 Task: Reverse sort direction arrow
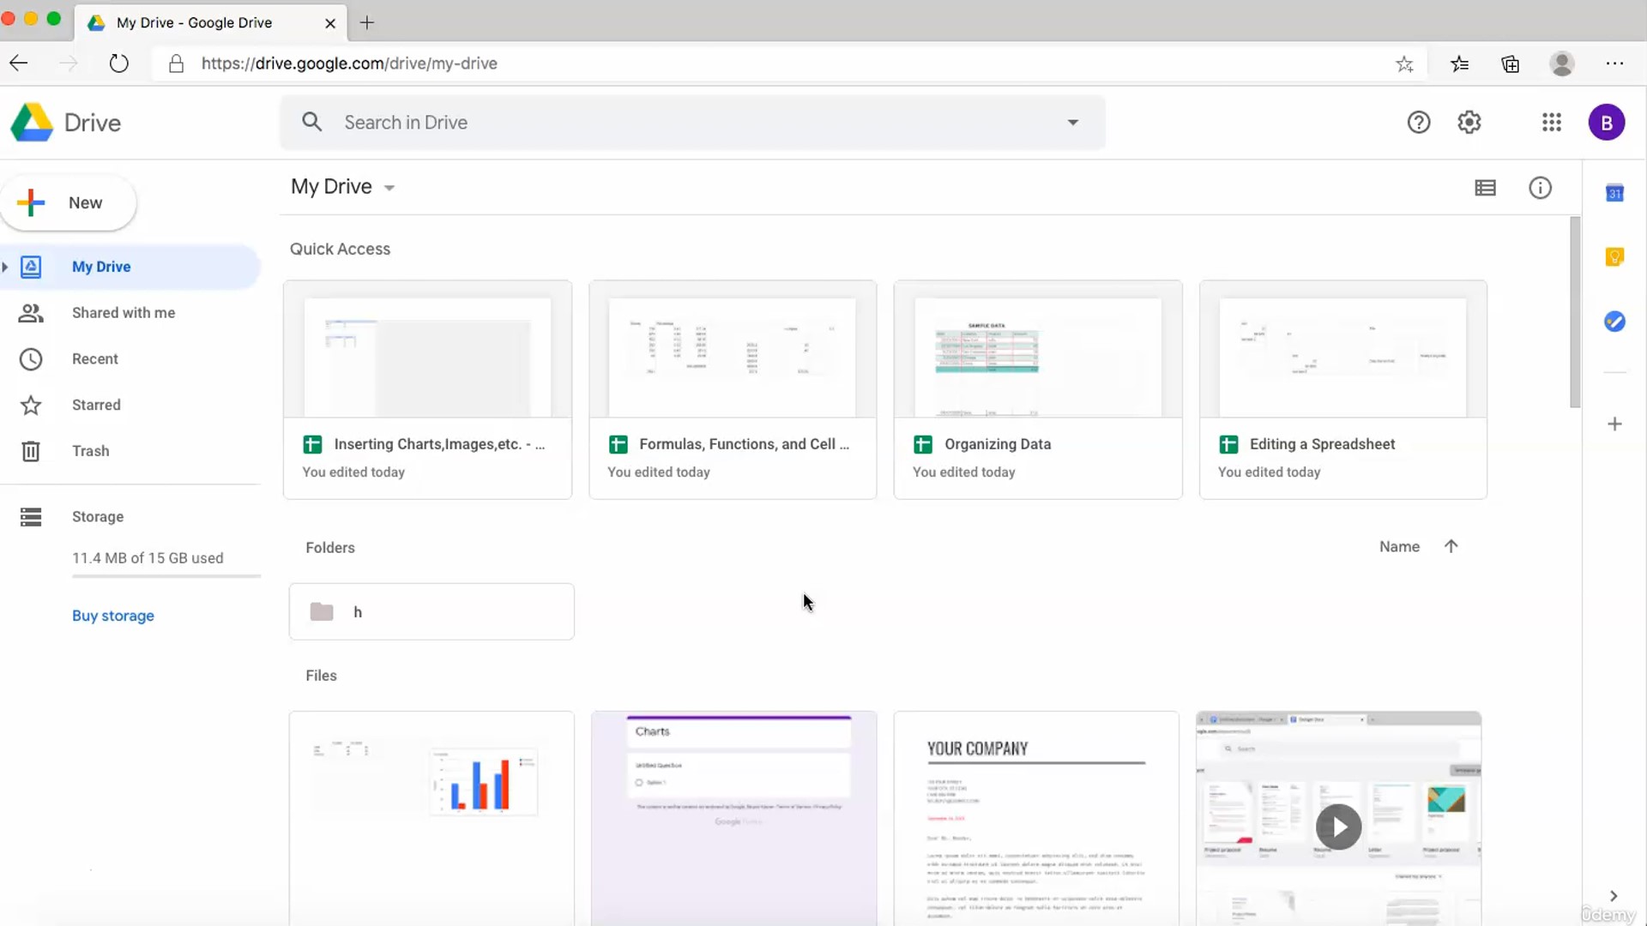pyautogui.click(x=1451, y=547)
